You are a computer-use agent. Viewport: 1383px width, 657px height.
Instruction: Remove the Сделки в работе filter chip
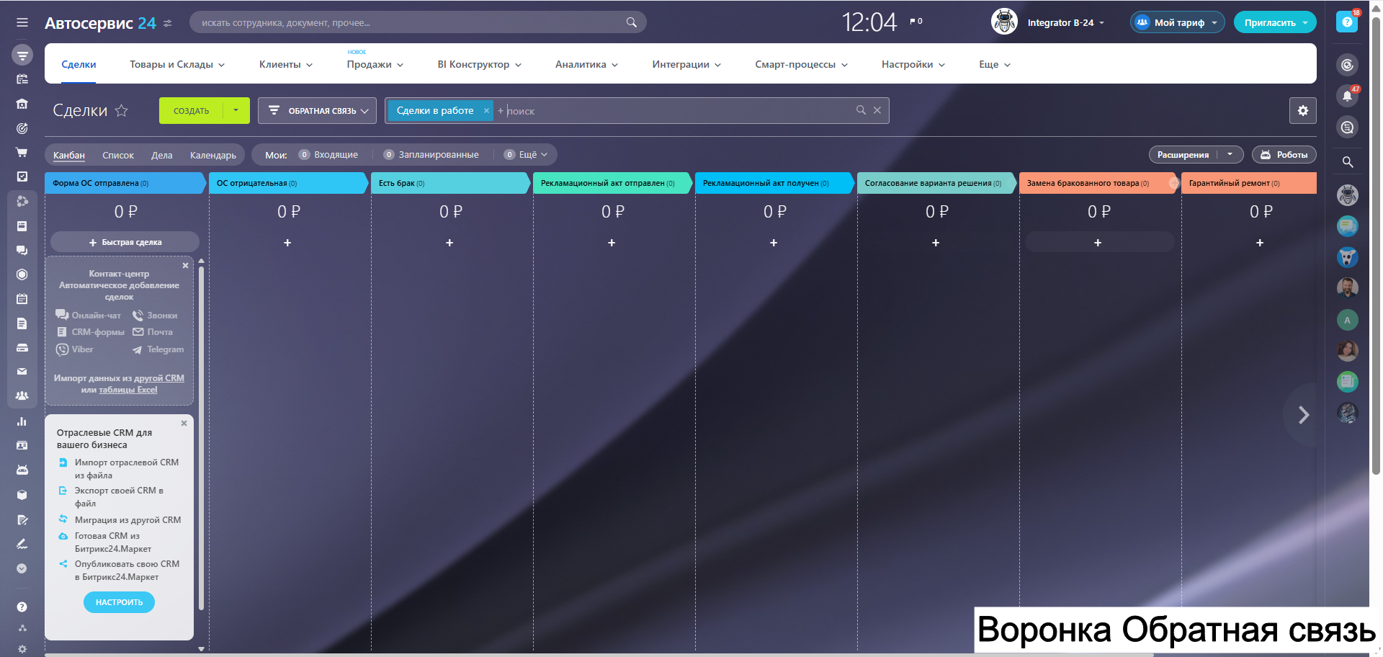(x=486, y=110)
